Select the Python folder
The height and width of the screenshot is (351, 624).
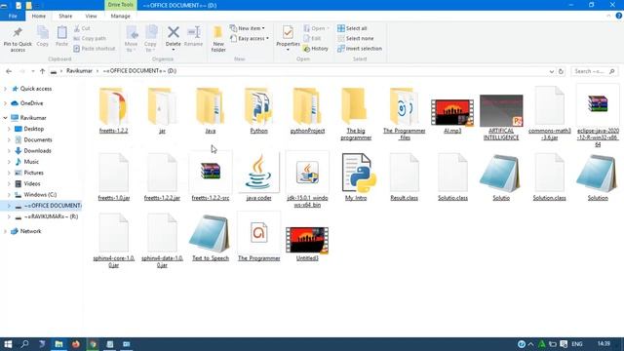(258, 110)
